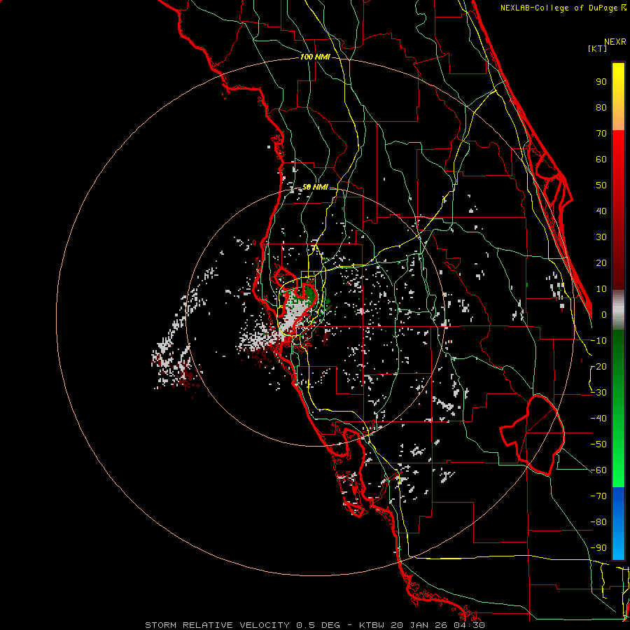630x630 pixels.
Task: Click the [KT] units label
Action: pyautogui.click(x=598, y=48)
